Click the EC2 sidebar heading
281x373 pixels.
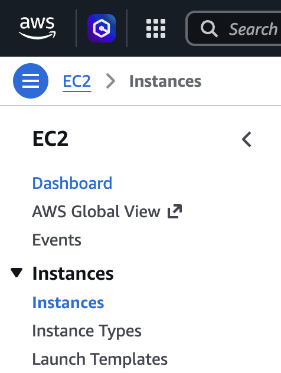(x=50, y=139)
